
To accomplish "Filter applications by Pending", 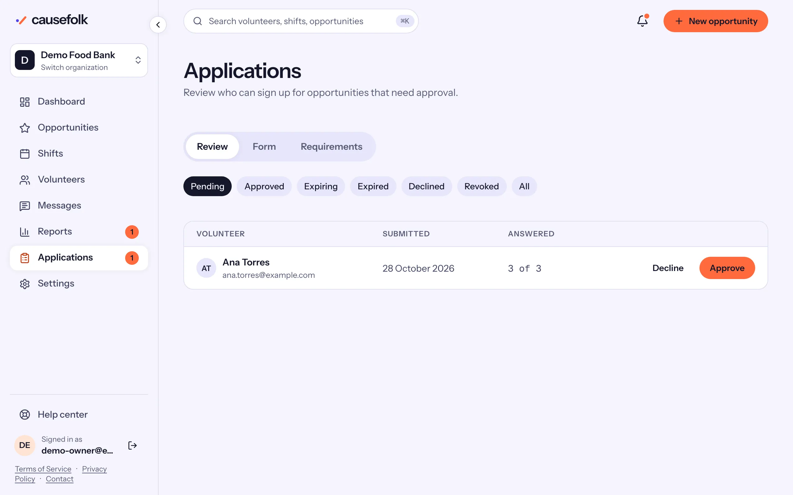I will pyautogui.click(x=208, y=186).
